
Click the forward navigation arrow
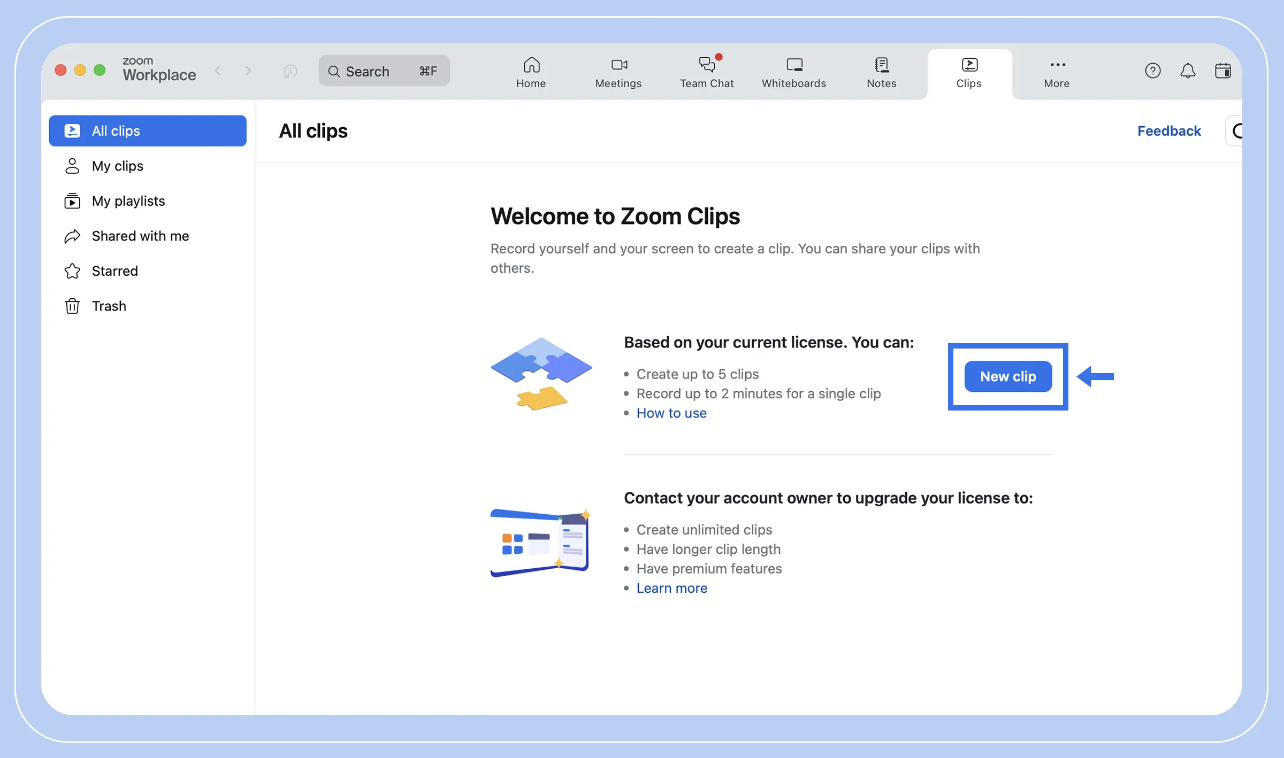point(248,71)
